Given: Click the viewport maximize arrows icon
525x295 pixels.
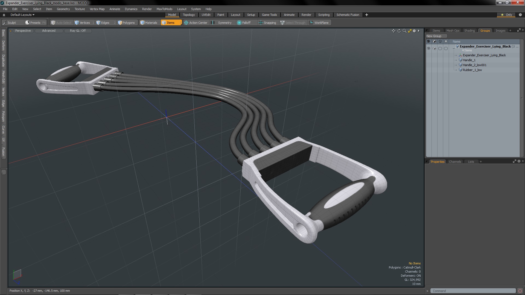Looking at the screenshot, I should coord(410,31).
